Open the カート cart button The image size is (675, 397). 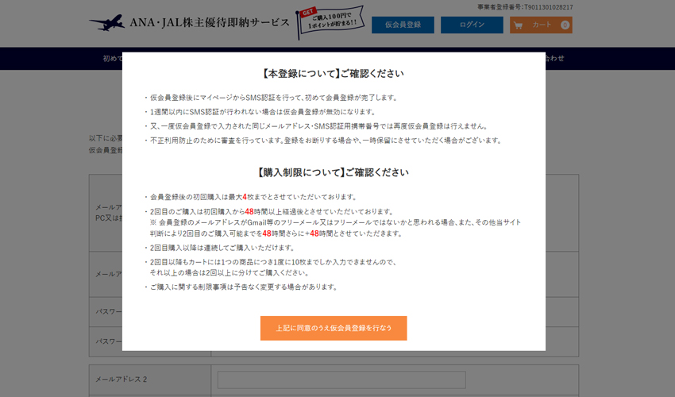coord(541,25)
